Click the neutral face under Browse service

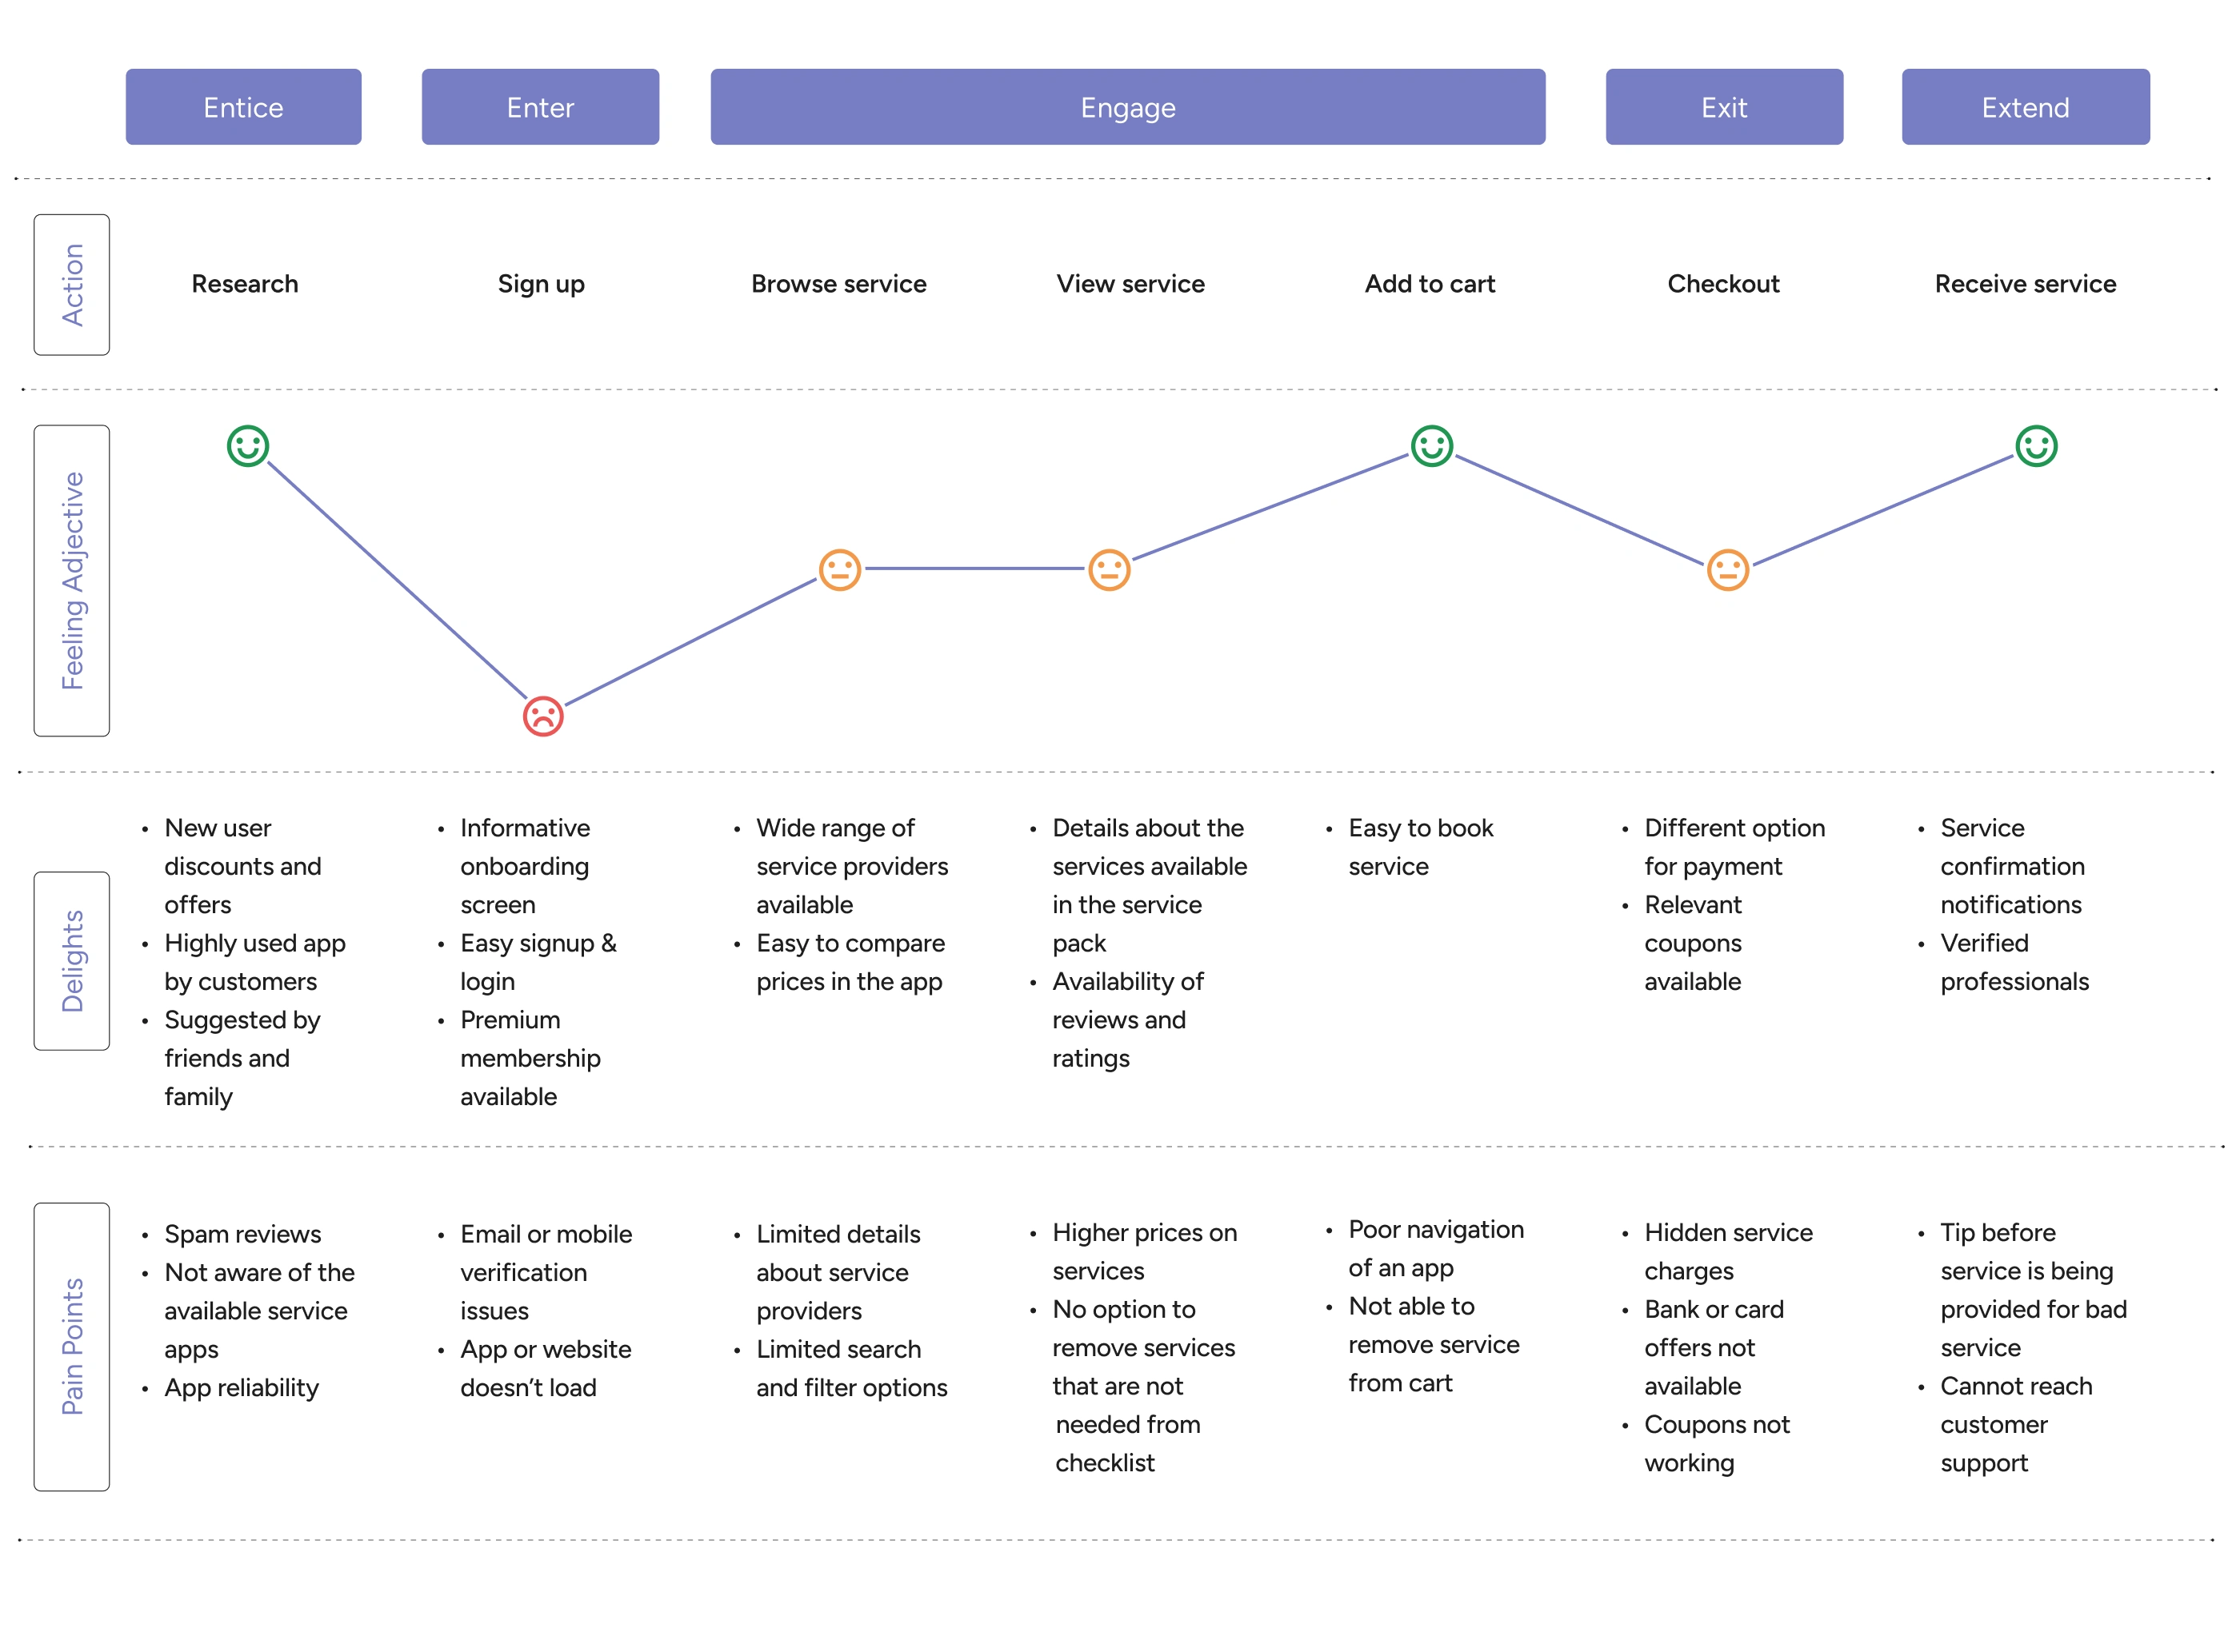(x=839, y=570)
